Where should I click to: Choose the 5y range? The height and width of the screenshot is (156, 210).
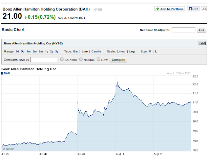coord(57,52)
